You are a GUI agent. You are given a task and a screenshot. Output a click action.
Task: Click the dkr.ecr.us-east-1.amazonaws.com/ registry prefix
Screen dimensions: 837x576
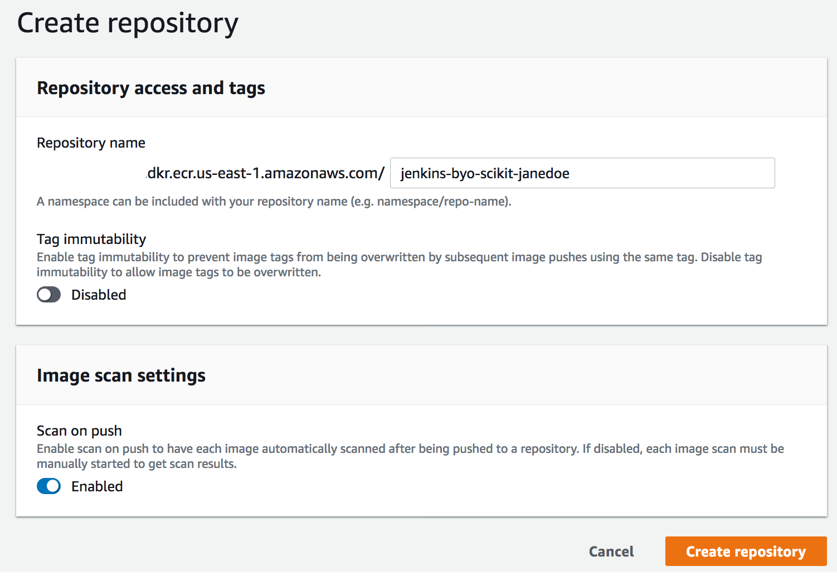265,173
